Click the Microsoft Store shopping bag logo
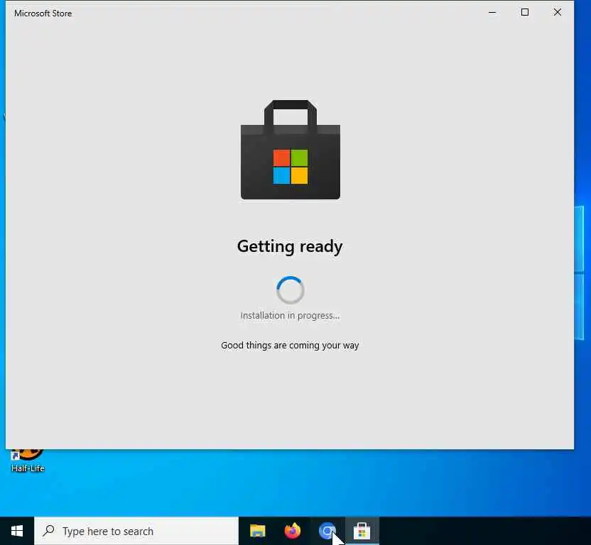The image size is (591, 545). pos(291,150)
